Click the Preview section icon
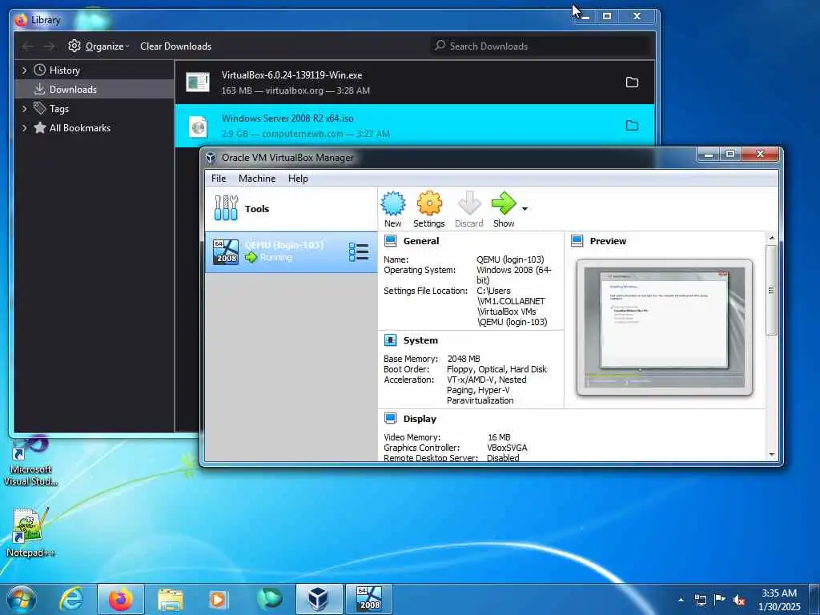This screenshot has height=615, width=820. (x=577, y=241)
